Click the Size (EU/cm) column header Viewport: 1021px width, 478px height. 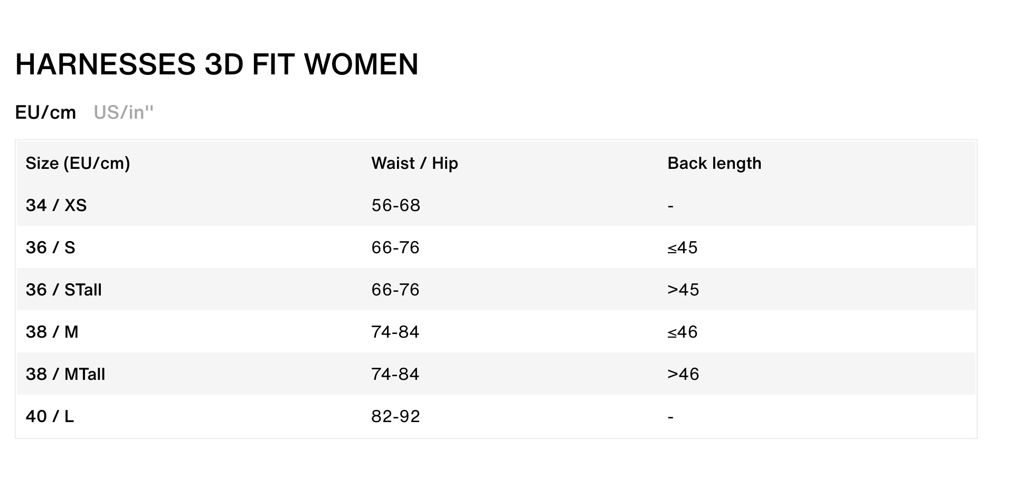pos(78,163)
